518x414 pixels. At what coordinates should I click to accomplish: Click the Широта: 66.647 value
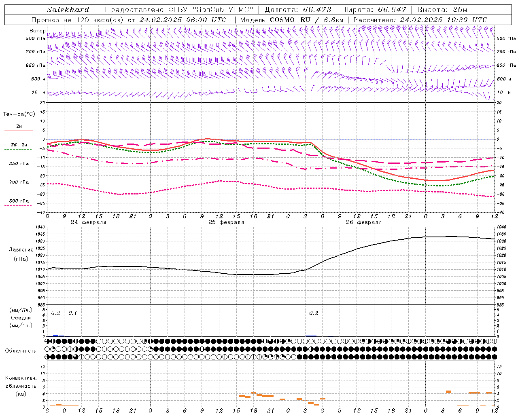[374, 10]
